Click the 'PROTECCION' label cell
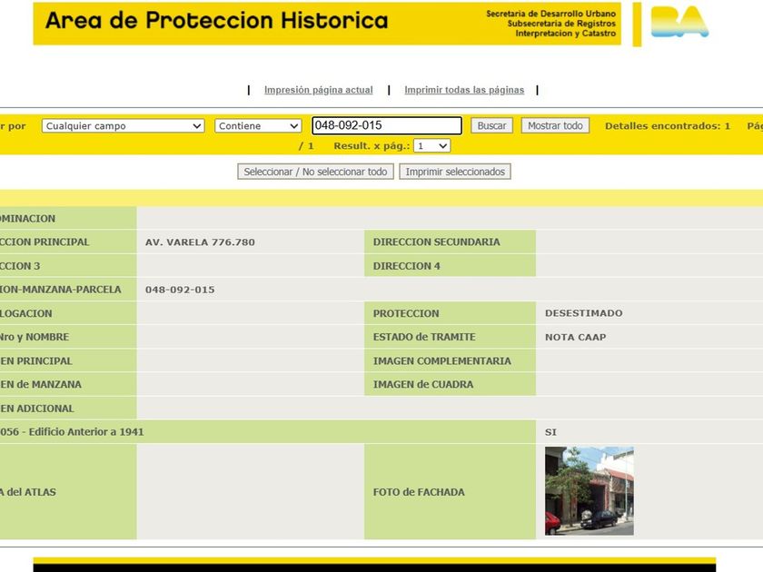The width and height of the screenshot is (763, 572). (x=451, y=313)
